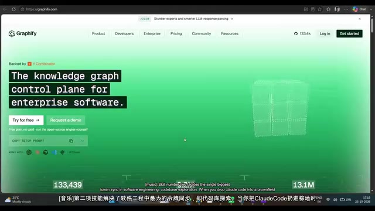Expand the Copy Setup Prompt dropdown chevron
Screen dimensions: 375x211
pos(82,141)
